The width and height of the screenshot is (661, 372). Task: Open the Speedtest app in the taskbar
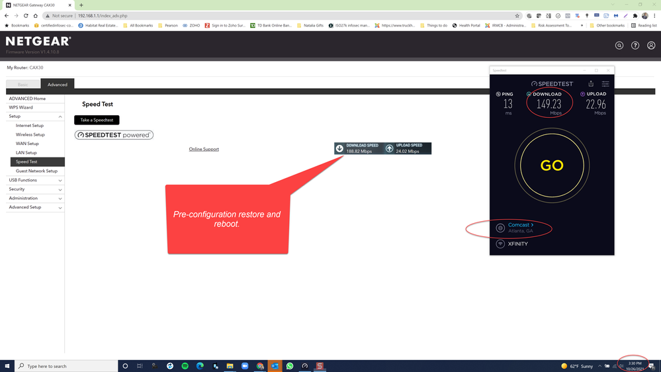click(305, 366)
